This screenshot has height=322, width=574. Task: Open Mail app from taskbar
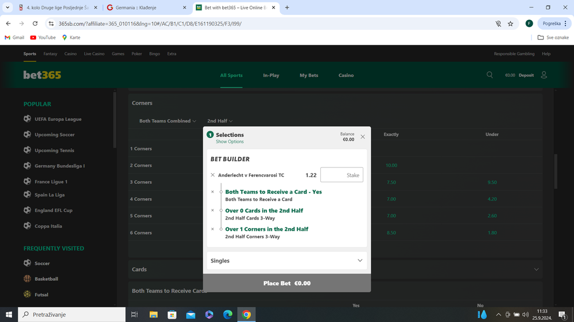point(191,315)
